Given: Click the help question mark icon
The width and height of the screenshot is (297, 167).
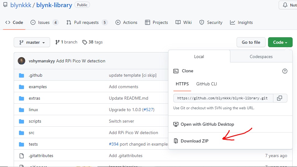Looking at the screenshot, I should tap(285, 71).
